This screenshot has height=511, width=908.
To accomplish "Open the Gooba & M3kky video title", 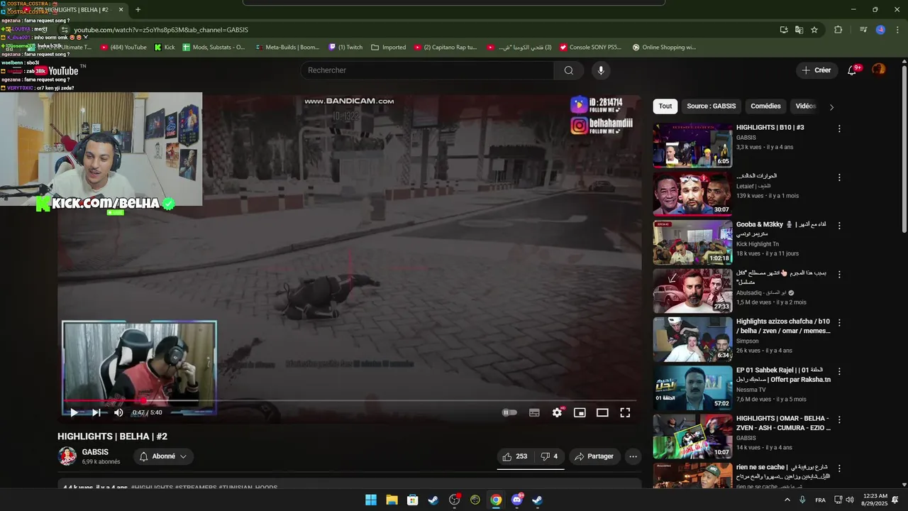I will [x=781, y=229].
